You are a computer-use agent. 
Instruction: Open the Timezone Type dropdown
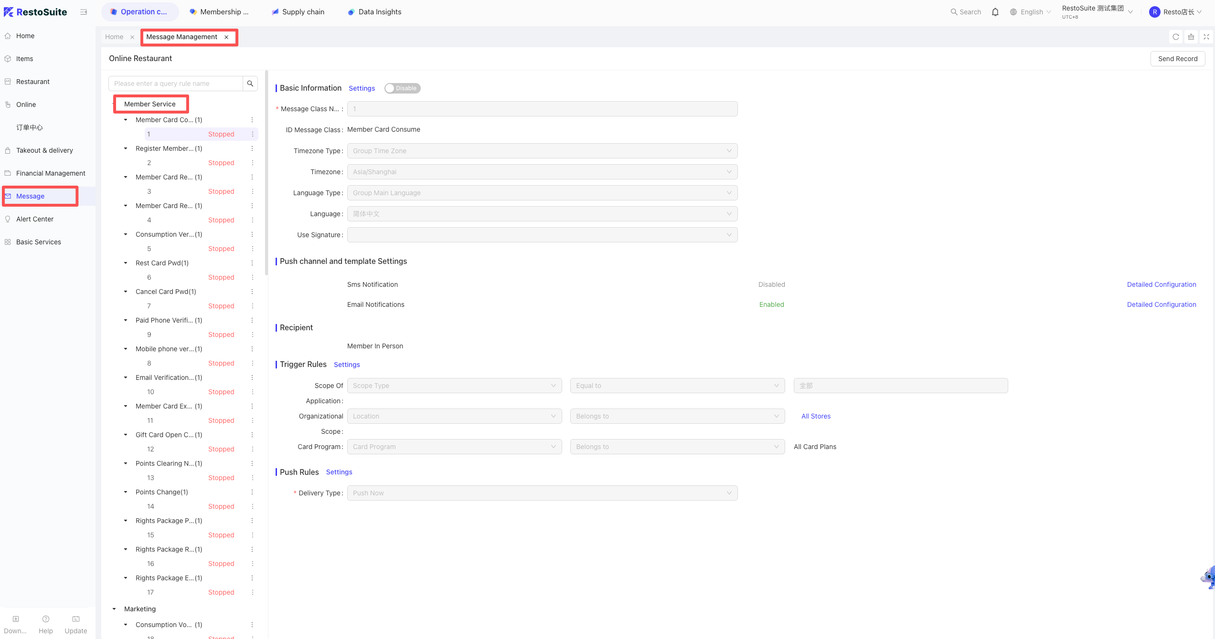click(542, 151)
